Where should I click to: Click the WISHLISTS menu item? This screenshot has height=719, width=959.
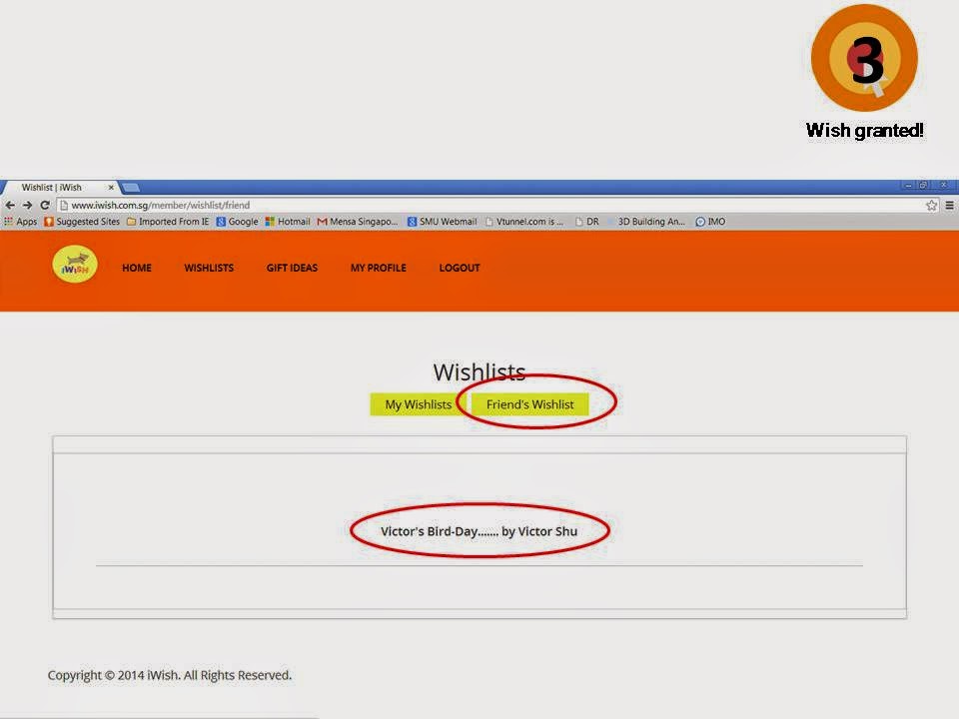click(x=208, y=268)
